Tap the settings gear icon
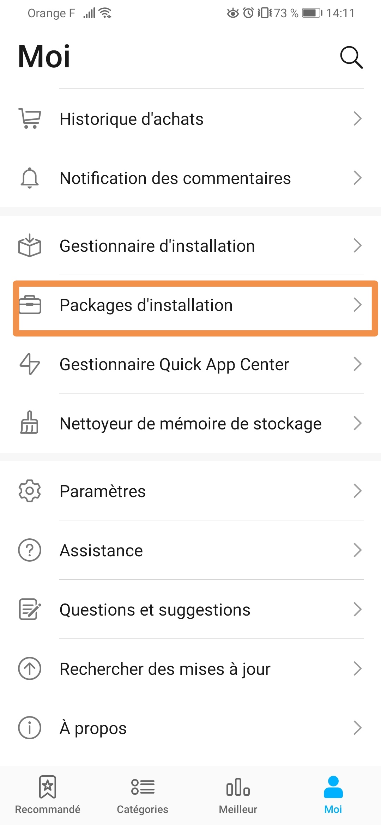This screenshot has height=825, width=381. (30, 491)
